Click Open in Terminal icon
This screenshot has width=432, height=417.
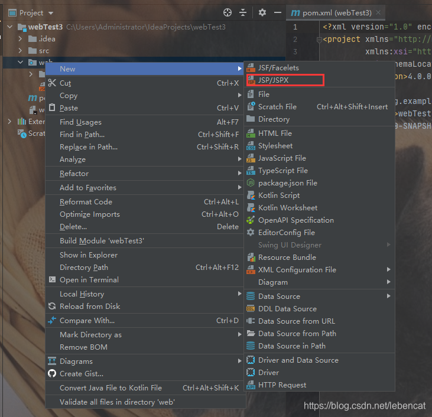(x=52, y=279)
